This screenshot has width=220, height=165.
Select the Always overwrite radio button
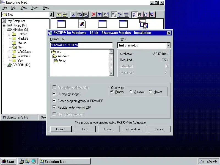pyautogui.click(x=131, y=92)
